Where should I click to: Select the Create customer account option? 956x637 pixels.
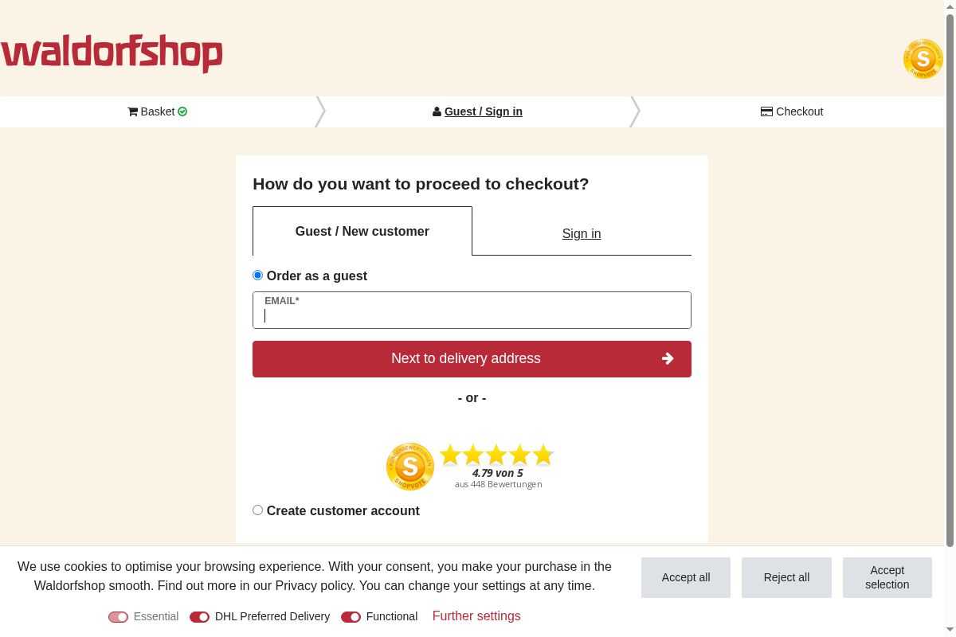click(257, 510)
